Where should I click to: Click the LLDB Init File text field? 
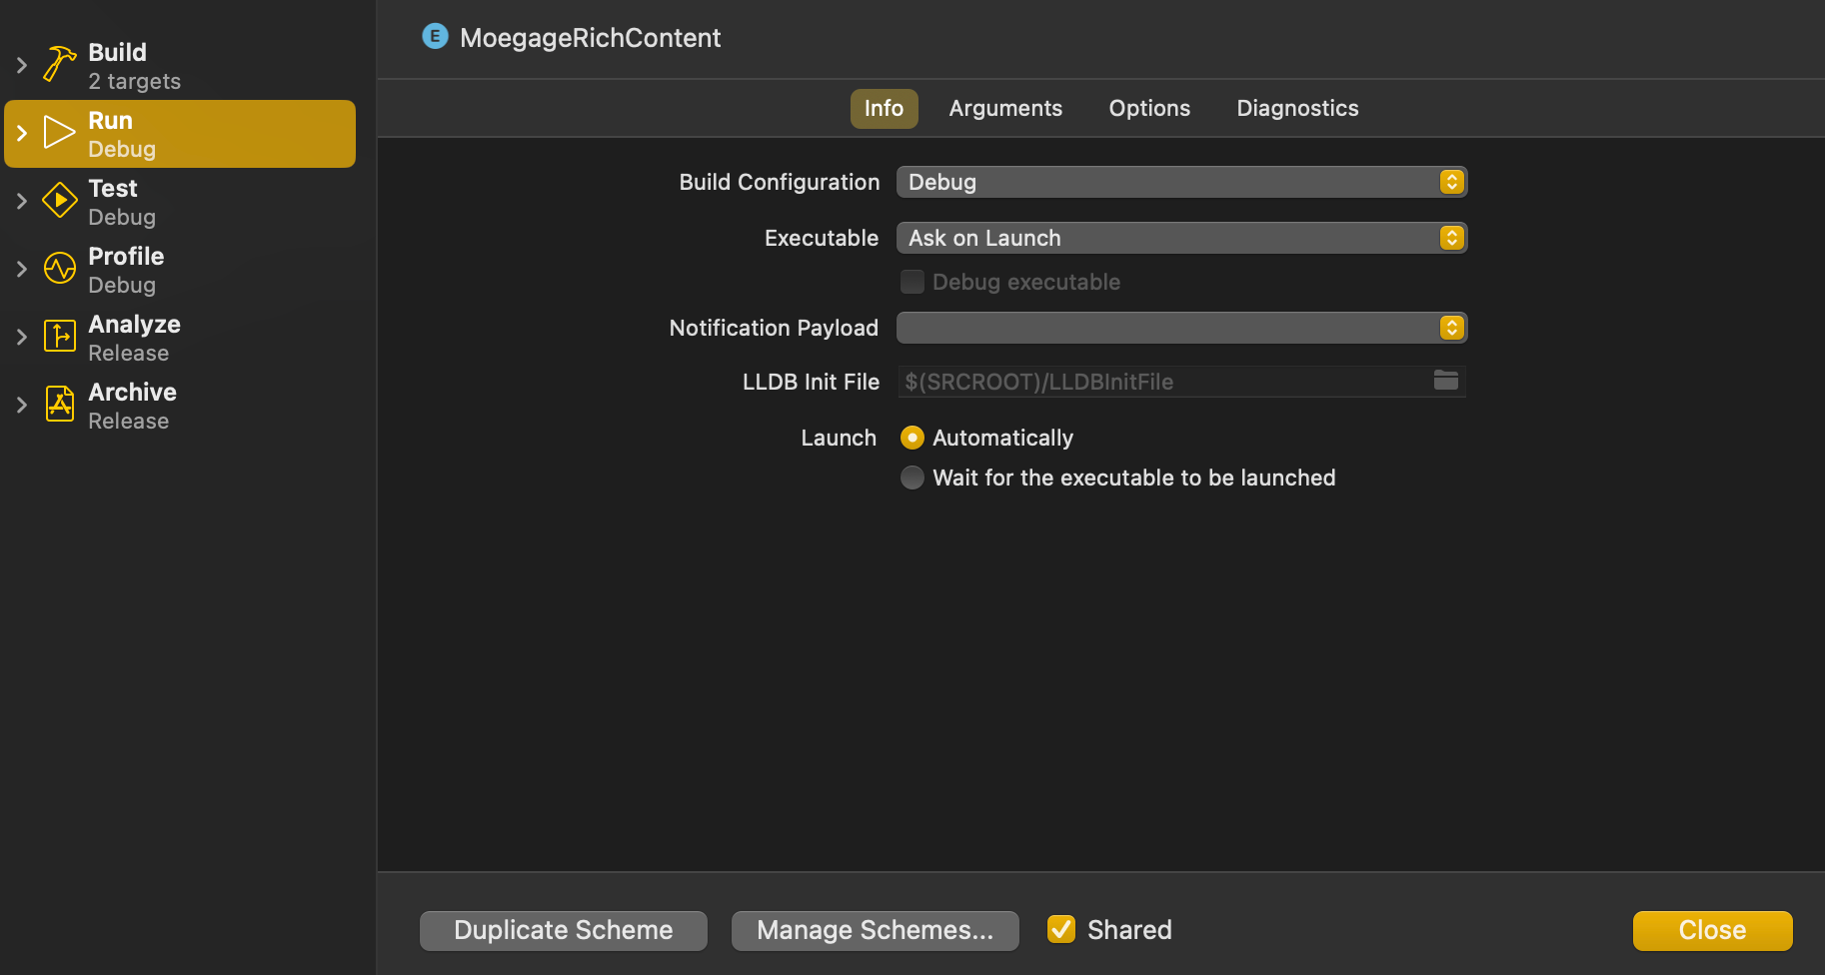[x=1159, y=382]
